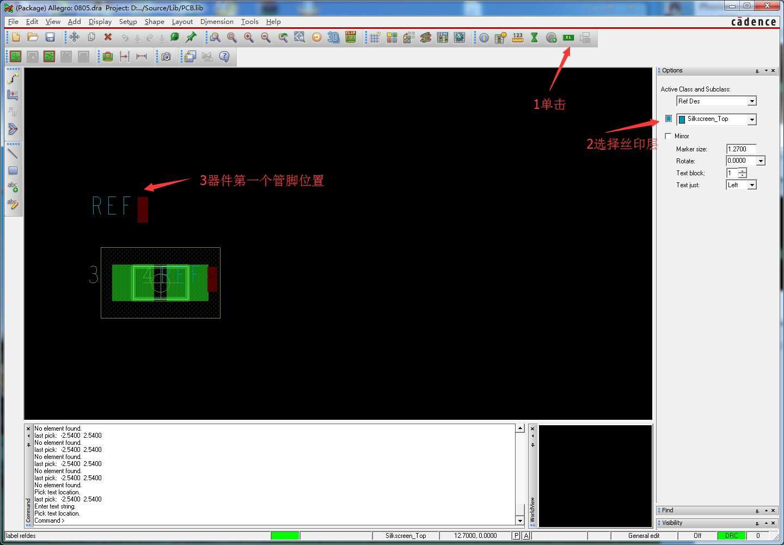Click the Command prompt input line
Image resolution: width=784 pixels, height=545 pixels.
click(274, 520)
